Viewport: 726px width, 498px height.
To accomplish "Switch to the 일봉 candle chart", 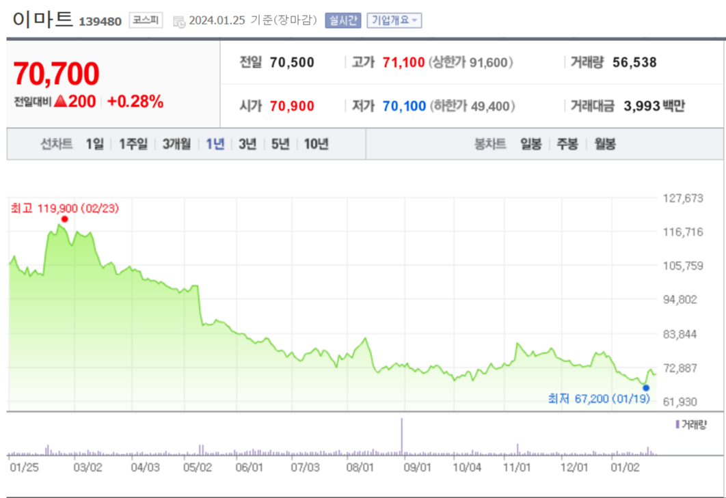I will 530,144.
